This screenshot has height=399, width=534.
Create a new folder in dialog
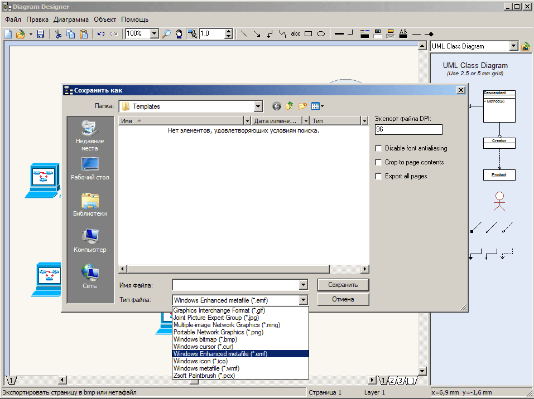click(303, 106)
